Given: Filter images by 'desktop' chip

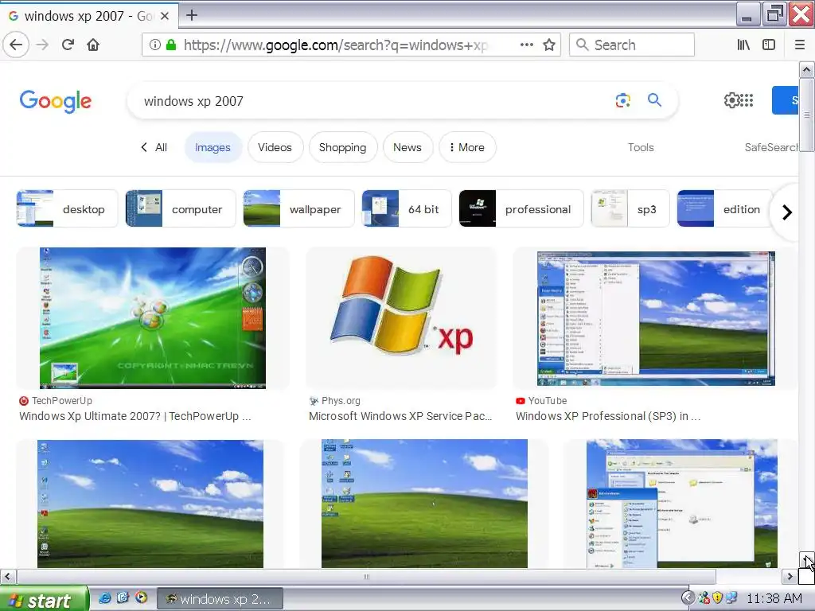Looking at the screenshot, I should pyautogui.click(x=67, y=209).
